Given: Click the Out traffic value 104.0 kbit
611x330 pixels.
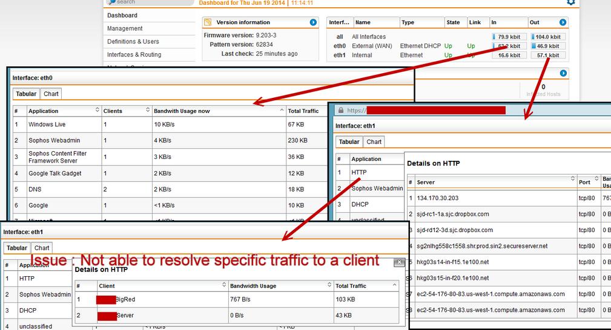Looking at the screenshot, I should coord(548,37).
